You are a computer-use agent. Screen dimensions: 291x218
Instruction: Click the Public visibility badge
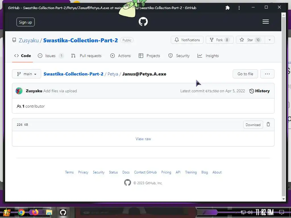pyautogui.click(x=127, y=40)
